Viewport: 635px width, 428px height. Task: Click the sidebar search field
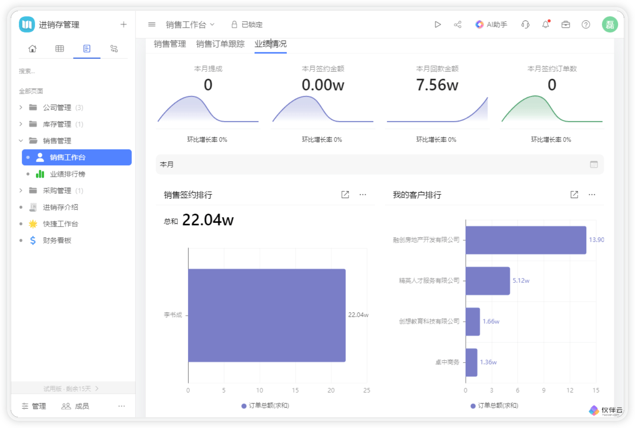pos(73,71)
